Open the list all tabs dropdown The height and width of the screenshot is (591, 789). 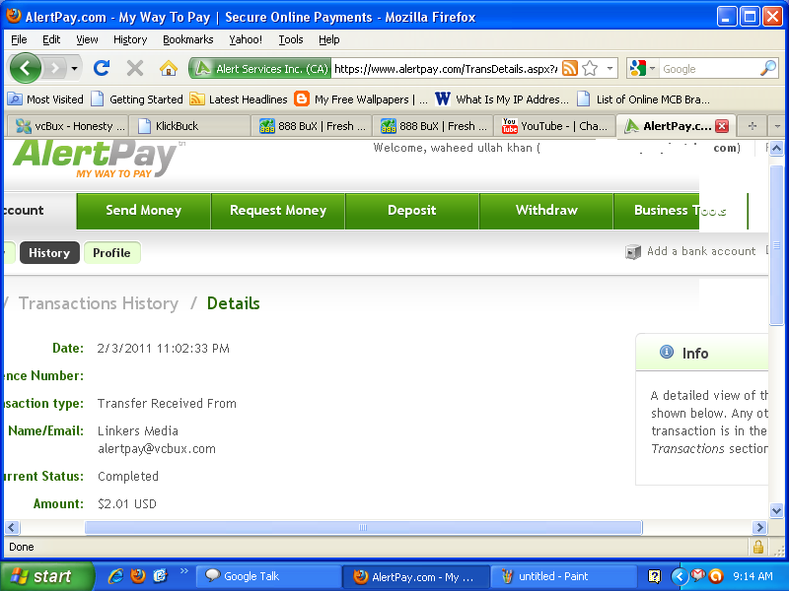[777, 126]
